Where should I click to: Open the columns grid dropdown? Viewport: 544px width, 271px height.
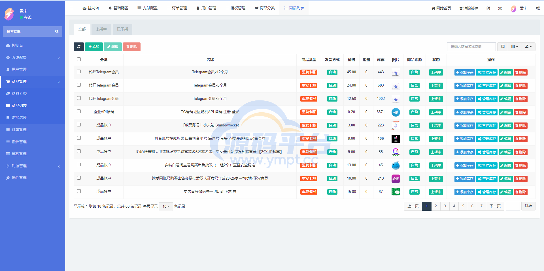[x=515, y=47]
